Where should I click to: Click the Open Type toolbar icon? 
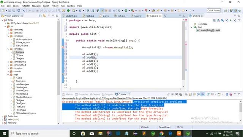click(x=154, y=11)
